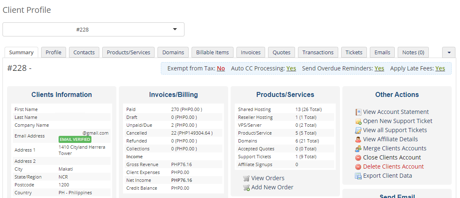Click the Delete Clients Account link
Viewport: 460px width, 198px height.
pyautogui.click(x=393, y=167)
